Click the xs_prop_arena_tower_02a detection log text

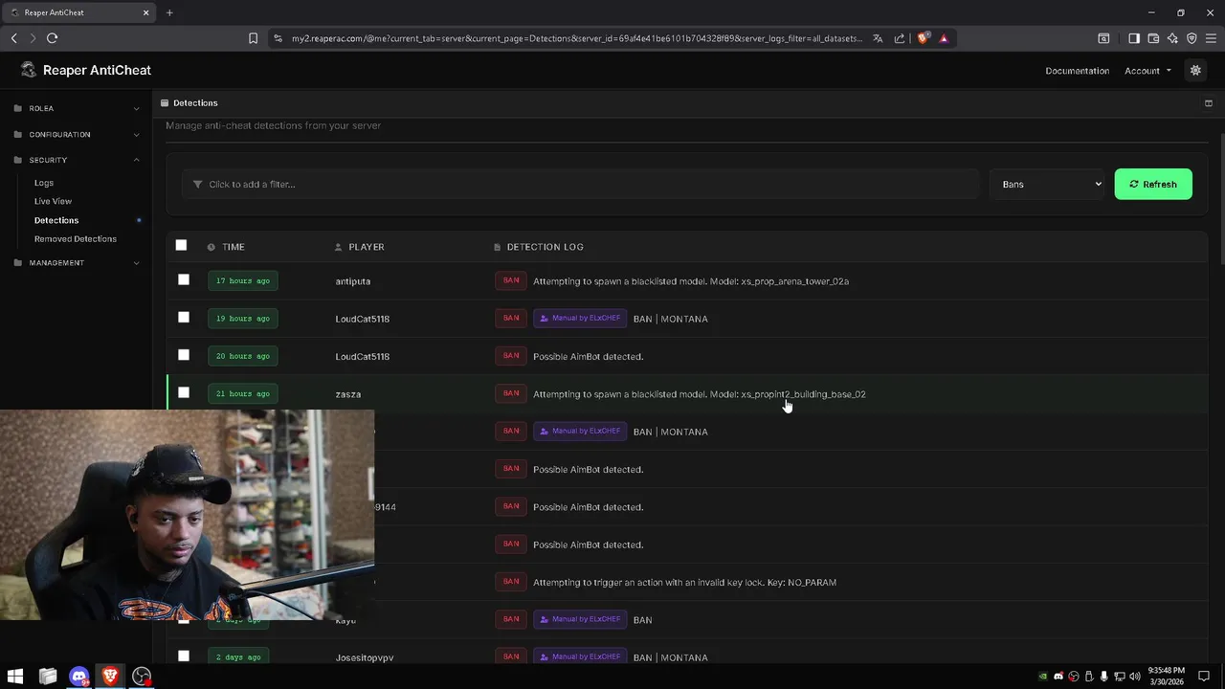pyautogui.click(x=691, y=281)
